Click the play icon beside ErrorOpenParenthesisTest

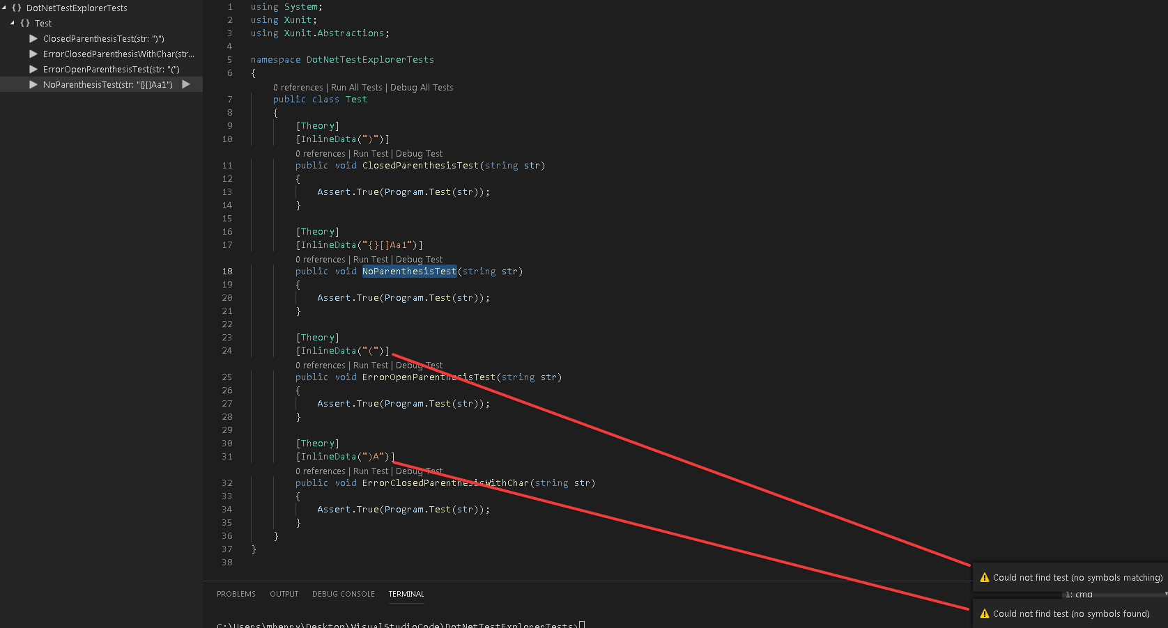point(33,69)
